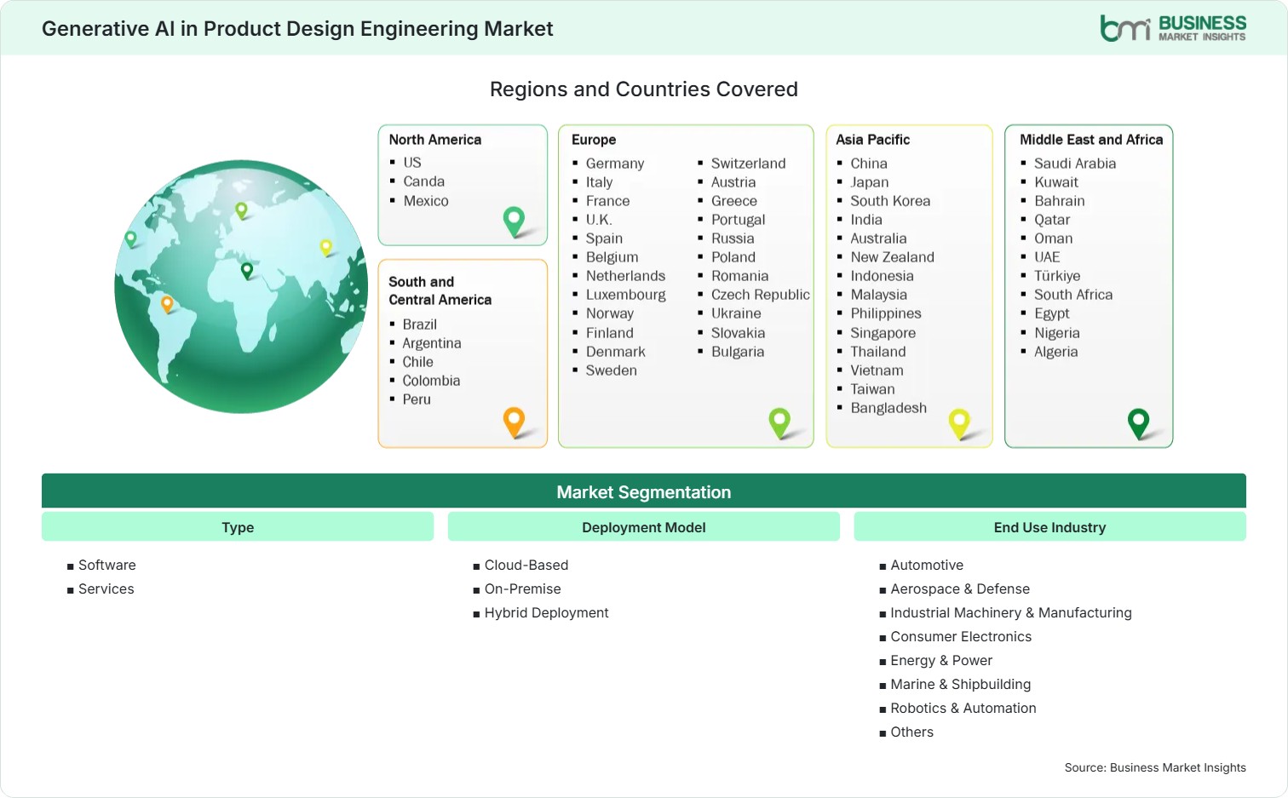The width and height of the screenshot is (1288, 798).
Task: Select 'Software' under Type
Action: pyautogui.click(x=107, y=565)
